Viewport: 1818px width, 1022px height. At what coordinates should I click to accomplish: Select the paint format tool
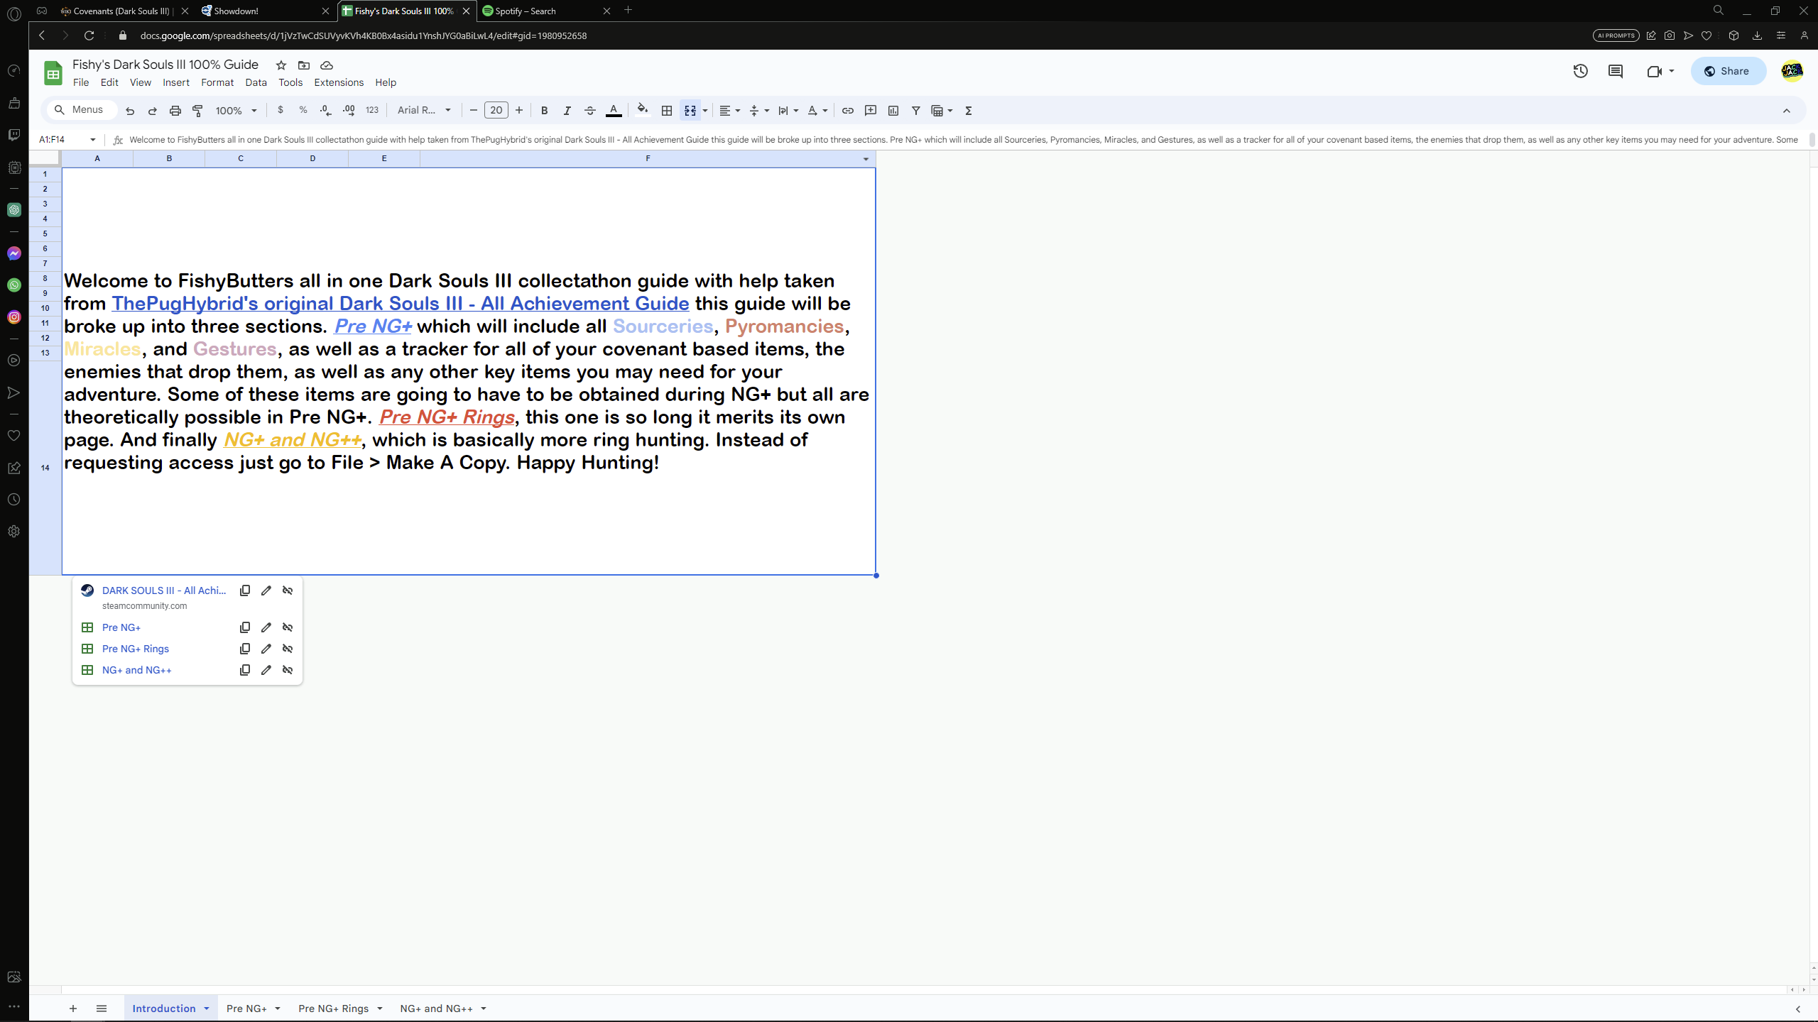coord(198,111)
